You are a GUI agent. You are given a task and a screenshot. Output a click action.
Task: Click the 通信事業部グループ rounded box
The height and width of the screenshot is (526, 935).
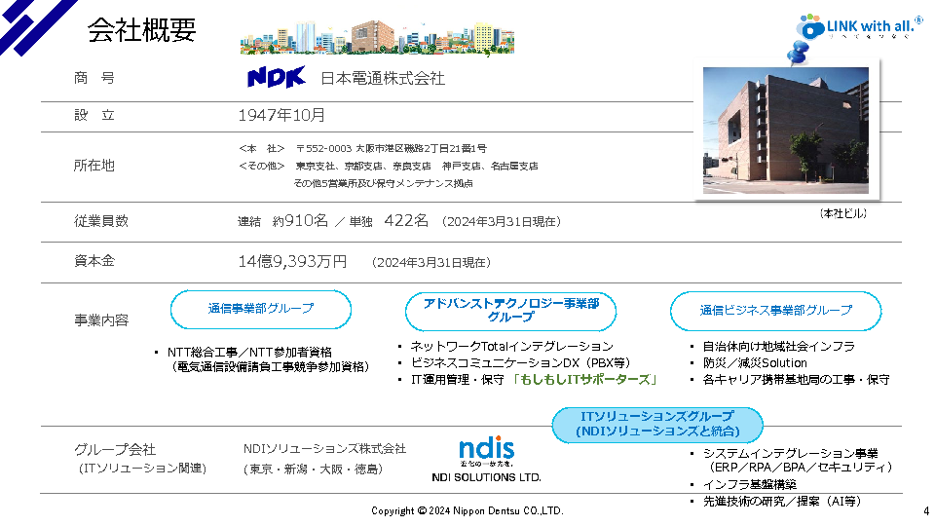(261, 309)
